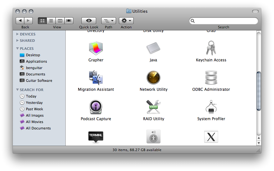Open Migration Assistant icon
The height and width of the screenshot is (171, 274).
coord(96,78)
